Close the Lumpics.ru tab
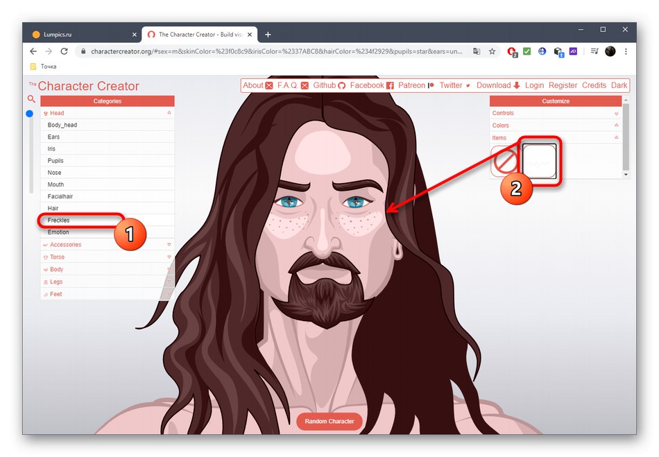Image resolution: width=659 pixels, height=457 pixels. pos(135,35)
